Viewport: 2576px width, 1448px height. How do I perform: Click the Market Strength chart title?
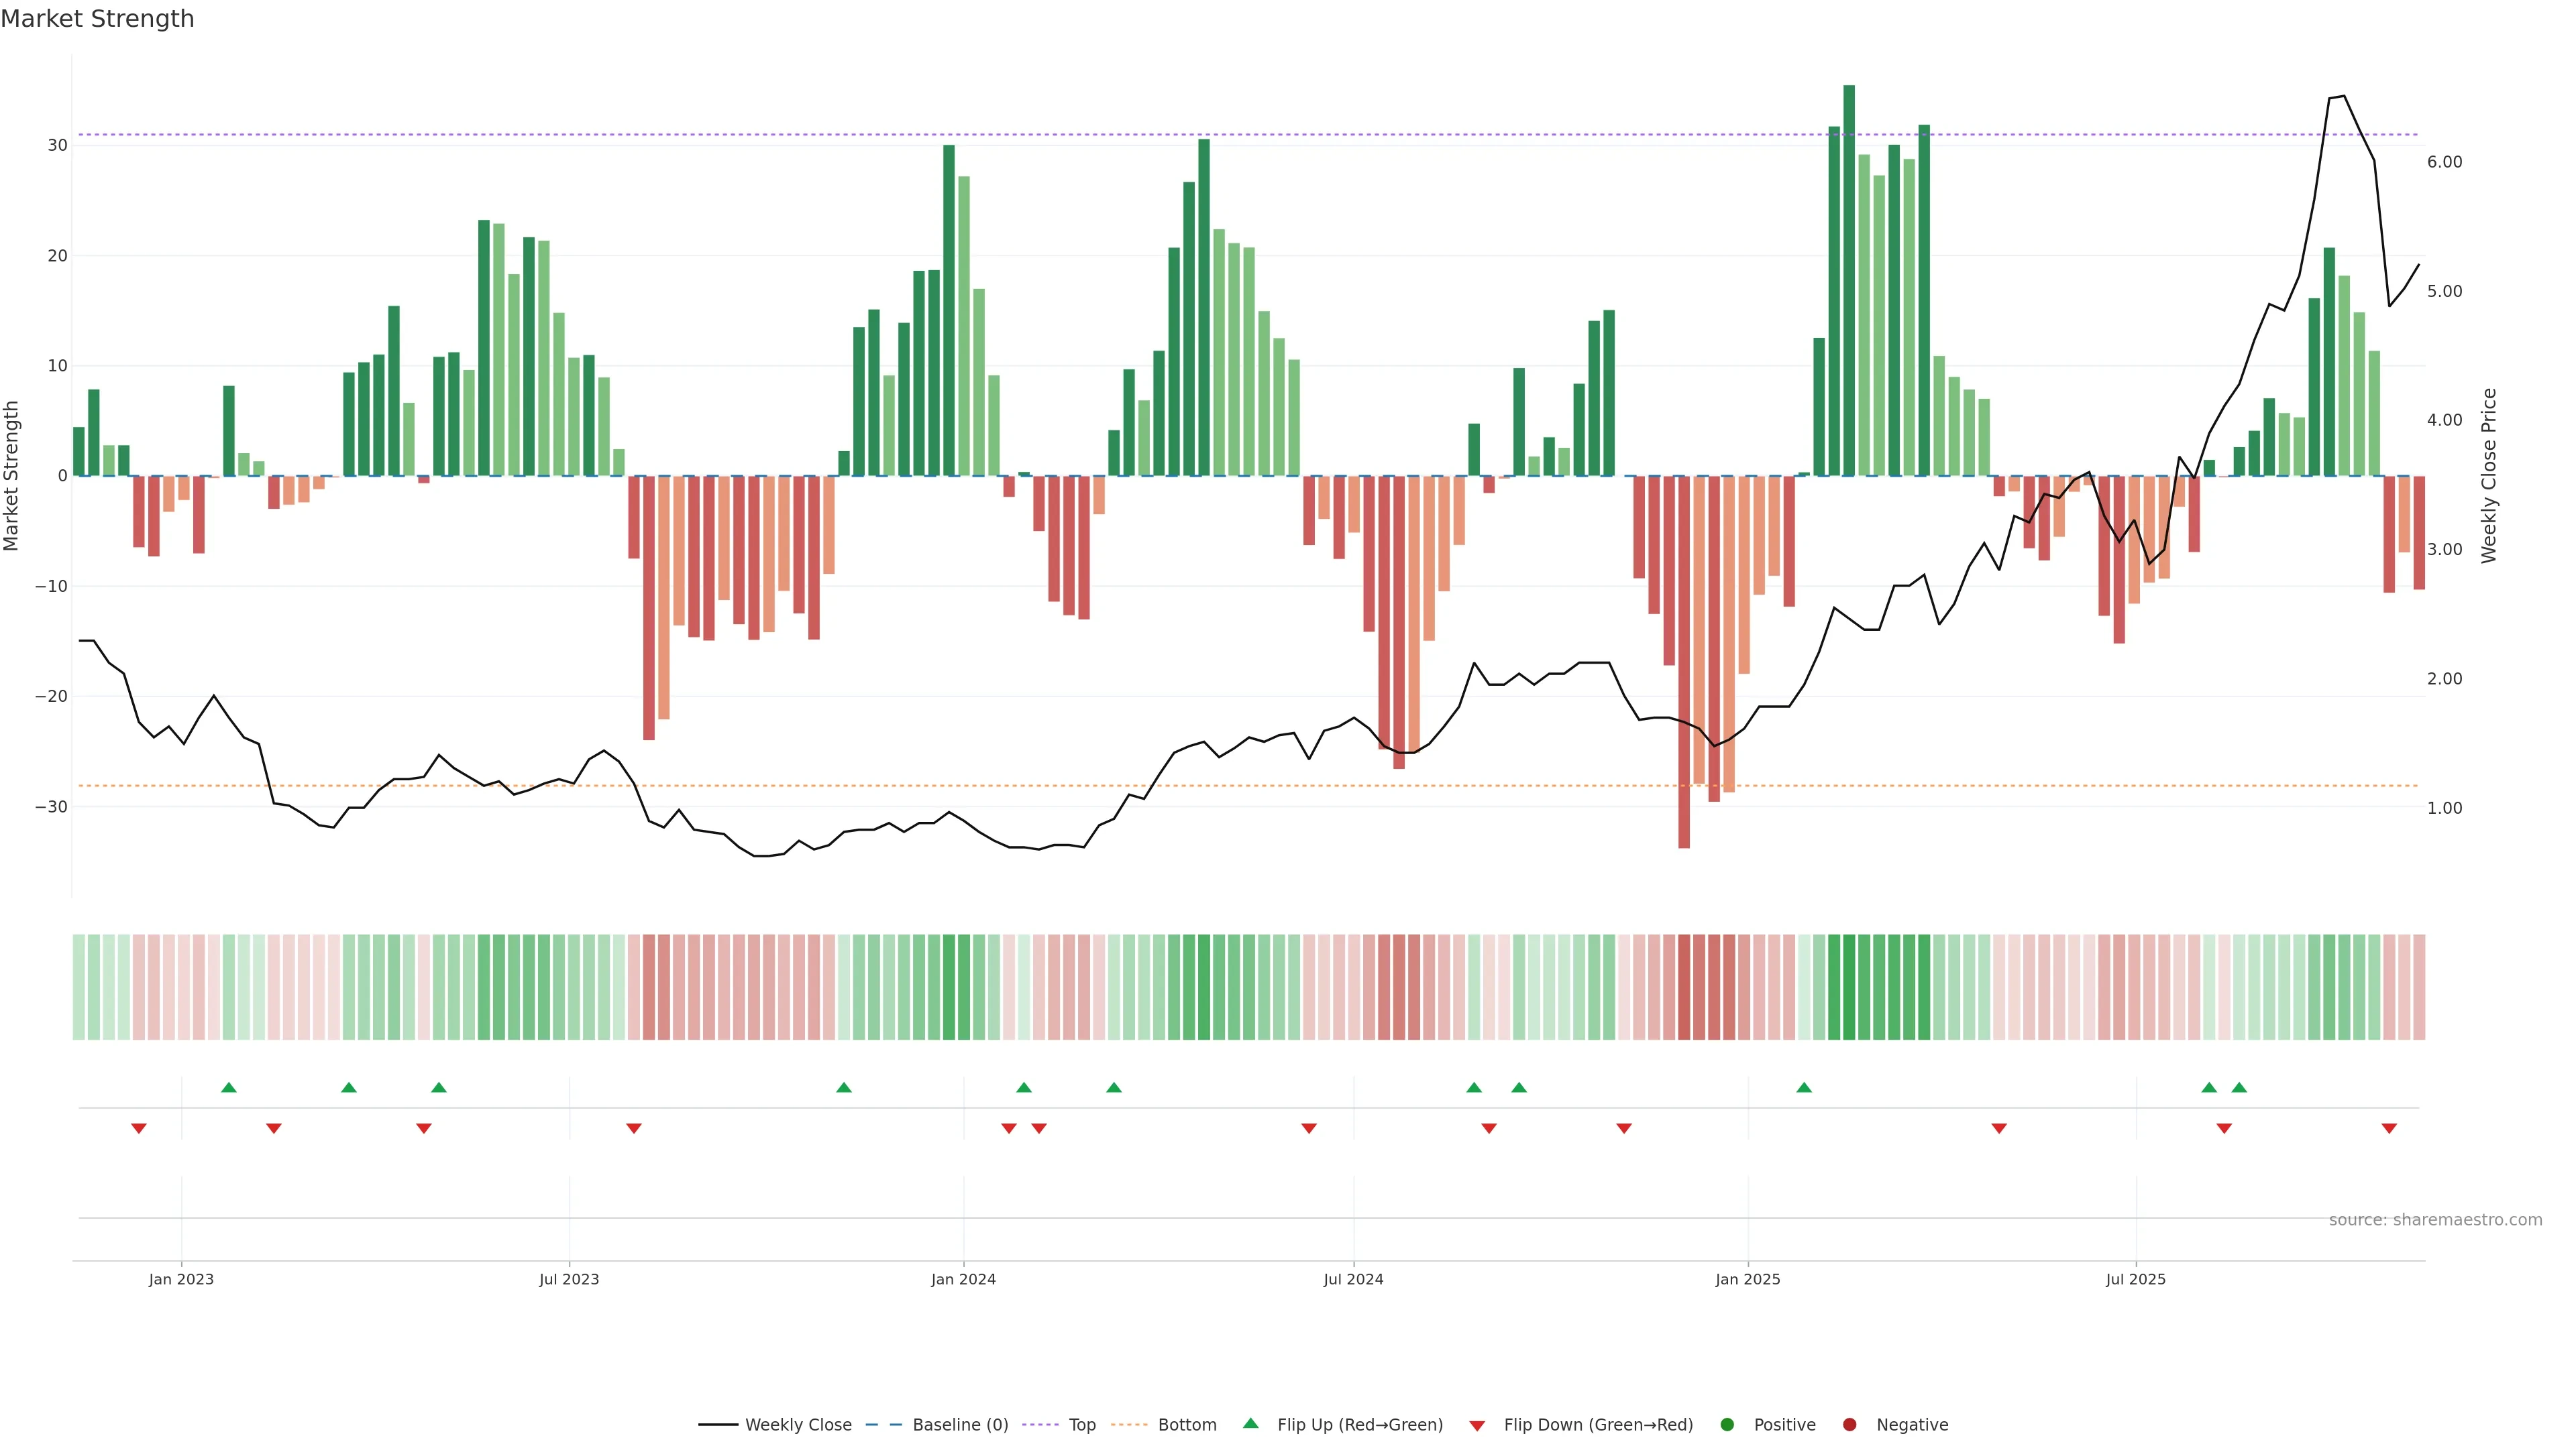point(97,19)
